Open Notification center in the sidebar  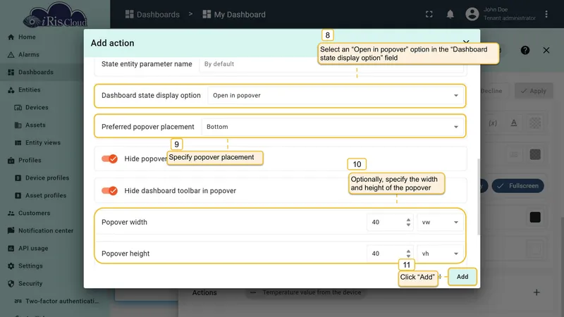pos(46,231)
